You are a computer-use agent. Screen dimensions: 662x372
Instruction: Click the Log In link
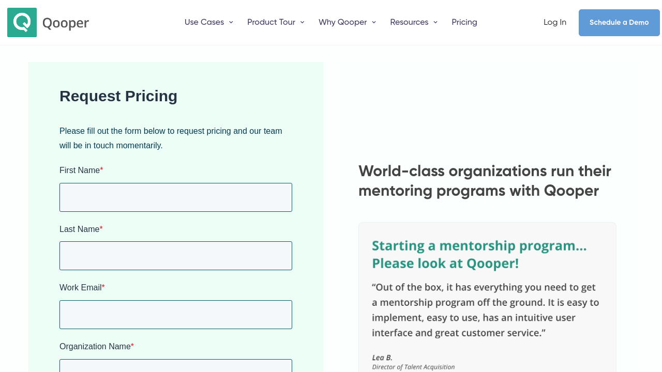coord(555,23)
